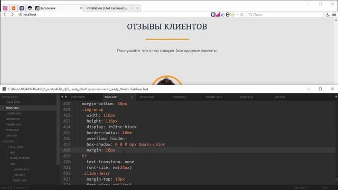Viewport: 338px width, 190px height.
Task: Close the main.sass editor tab
Action: tap(132, 97)
